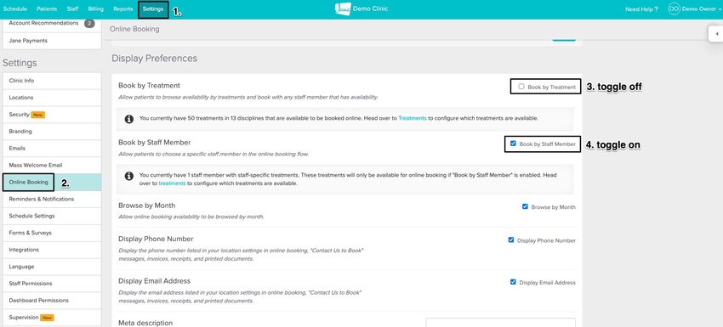Click the Demo Clinic name text

coord(370,8)
